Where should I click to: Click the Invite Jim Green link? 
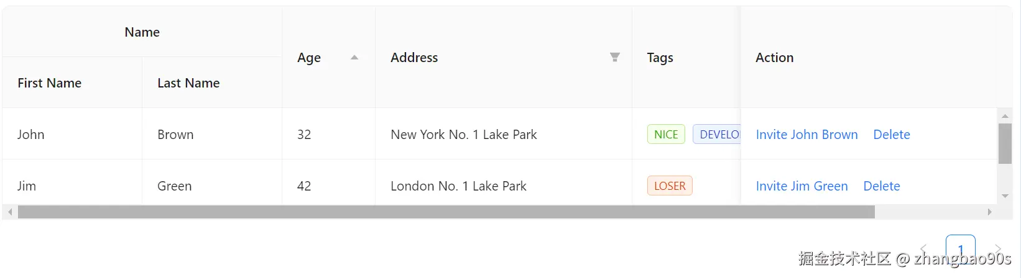802,186
